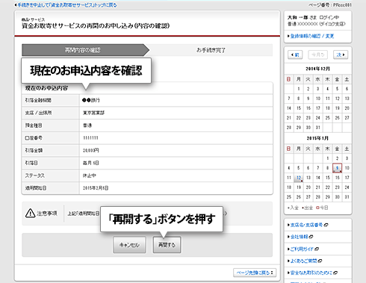Image resolution: width=366 pixels, height=283 pixels.
Task: Select January 31 in 2015 calendar
Action: coord(347,197)
